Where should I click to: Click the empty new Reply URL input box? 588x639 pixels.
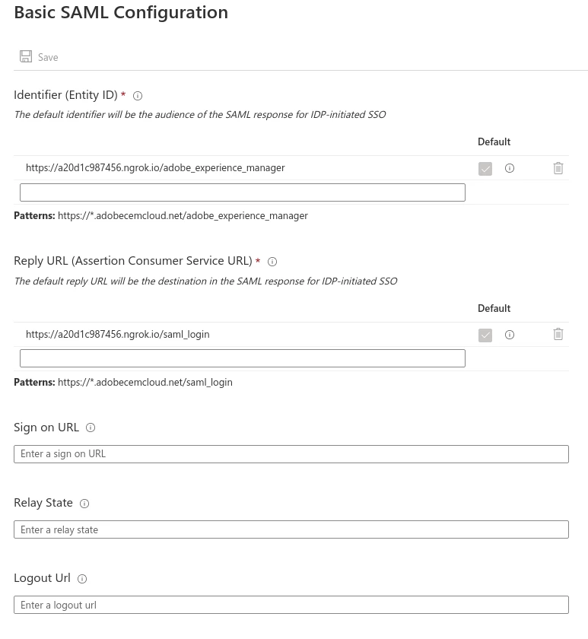coord(242,358)
